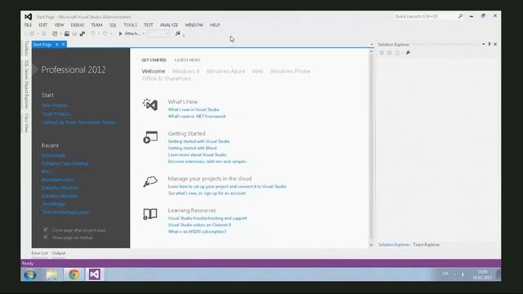Click Connect to Team Foundation Server link

[x=79, y=122]
